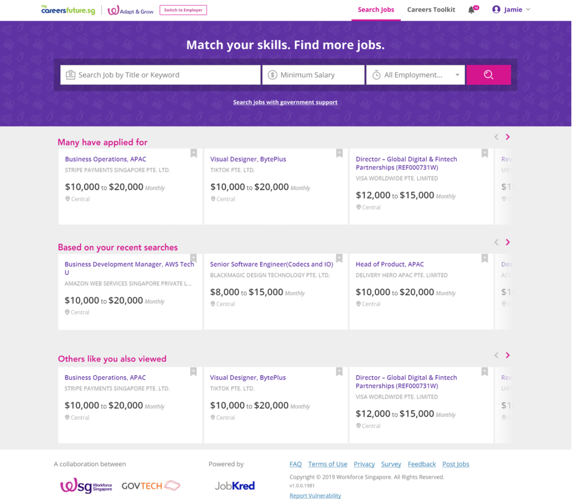The width and height of the screenshot is (573, 503).
Task: Open Head of Product, APAC job title
Action: point(391,265)
